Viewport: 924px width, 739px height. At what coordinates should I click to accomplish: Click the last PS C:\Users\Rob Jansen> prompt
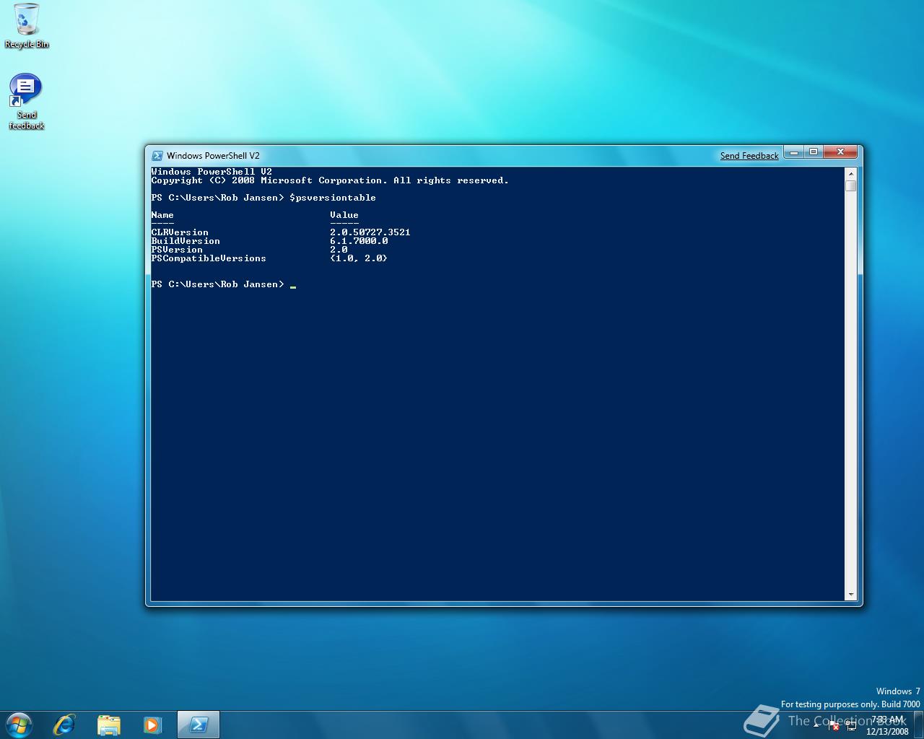point(217,284)
